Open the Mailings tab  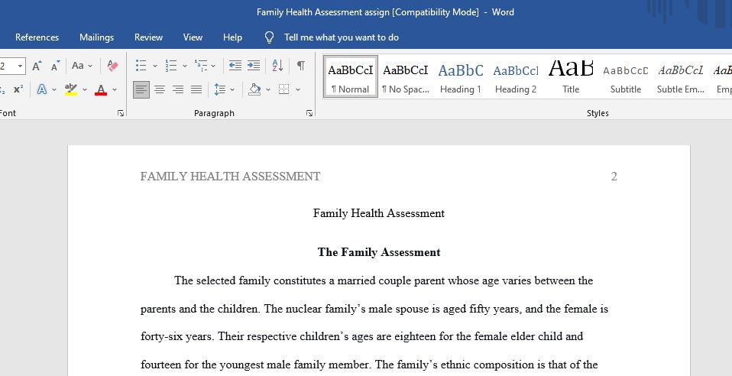(x=96, y=37)
